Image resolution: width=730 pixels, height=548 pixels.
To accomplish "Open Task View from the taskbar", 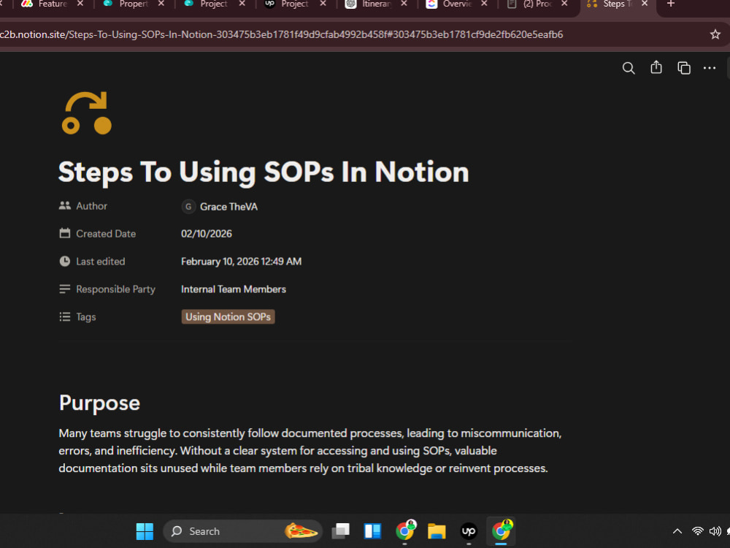I will pos(340,531).
